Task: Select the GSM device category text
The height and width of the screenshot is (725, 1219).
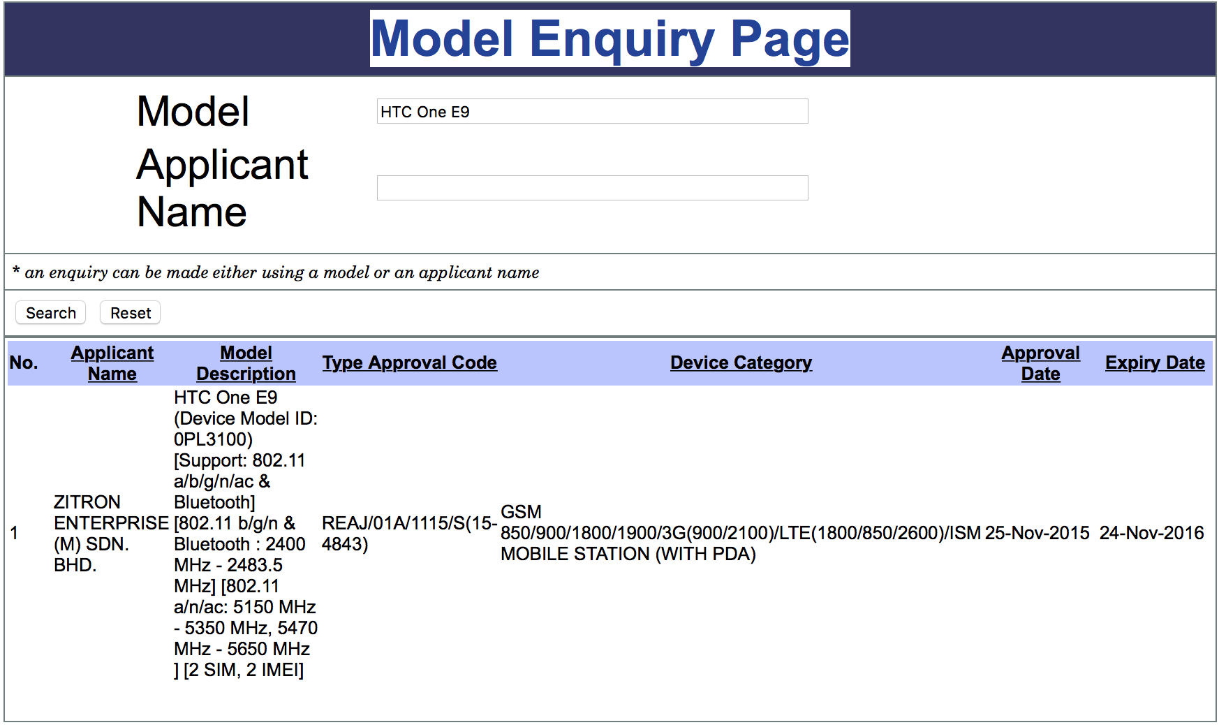Action: (x=741, y=533)
